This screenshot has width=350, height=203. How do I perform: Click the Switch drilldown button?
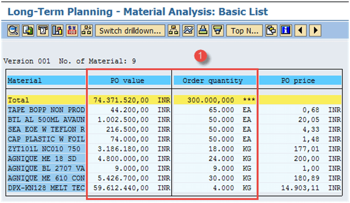click(x=130, y=30)
